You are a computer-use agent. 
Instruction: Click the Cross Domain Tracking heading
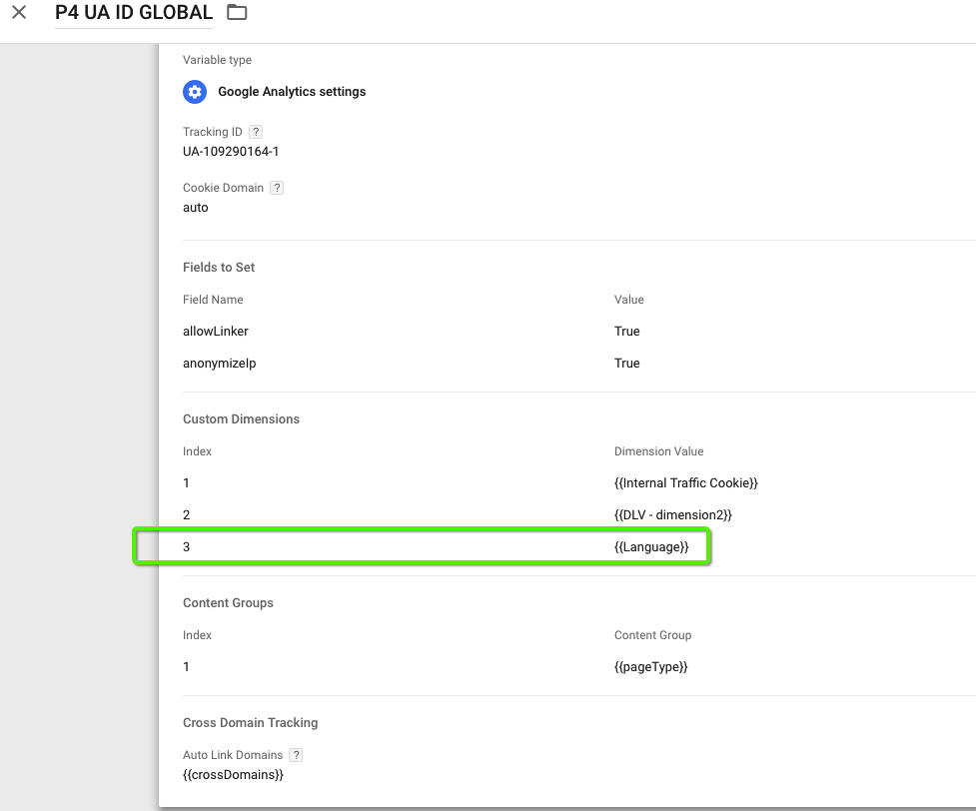click(250, 723)
